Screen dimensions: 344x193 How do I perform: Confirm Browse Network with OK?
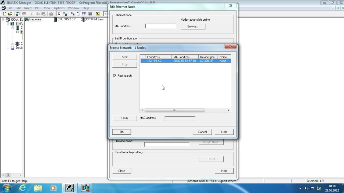coord(122,132)
